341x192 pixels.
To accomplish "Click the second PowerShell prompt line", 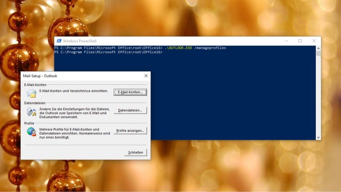I will [108, 52].
